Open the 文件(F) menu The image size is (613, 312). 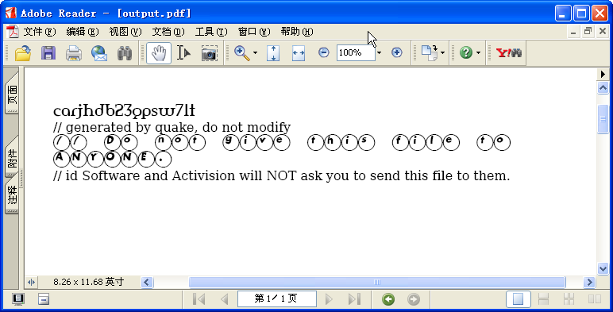coord(40,32)
